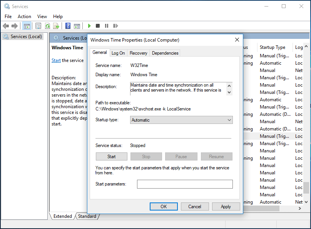The image size is (311, 229).
Task: Open the Action menu
Action: [24, 17]
